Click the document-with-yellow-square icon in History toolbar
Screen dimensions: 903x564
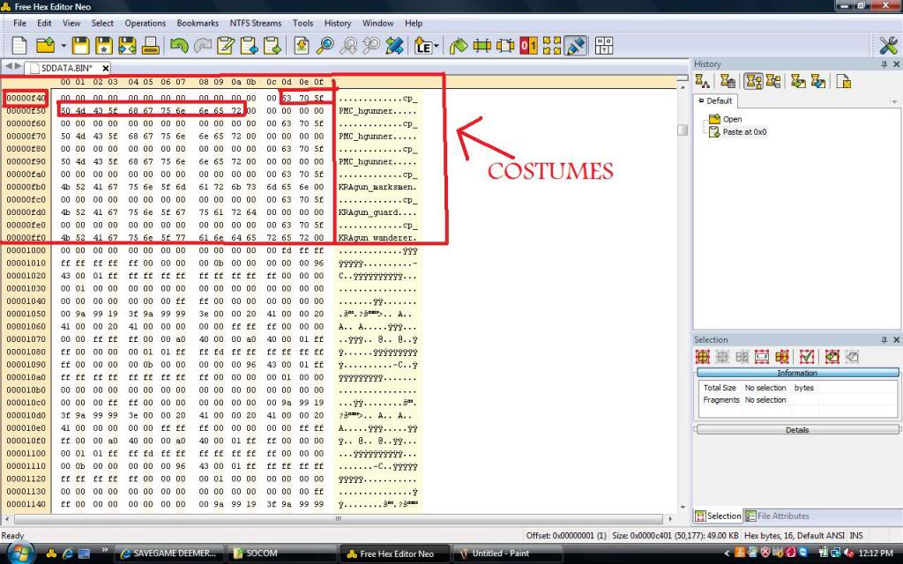(x=844, y=81)
